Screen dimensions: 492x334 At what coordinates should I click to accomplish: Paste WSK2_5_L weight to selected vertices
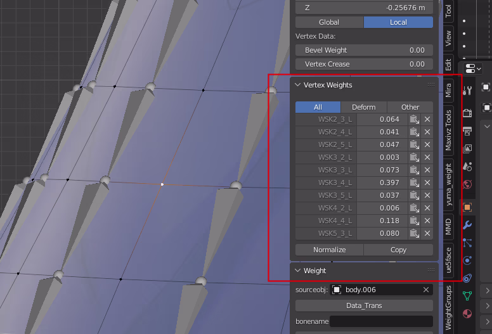pos(414,145)
